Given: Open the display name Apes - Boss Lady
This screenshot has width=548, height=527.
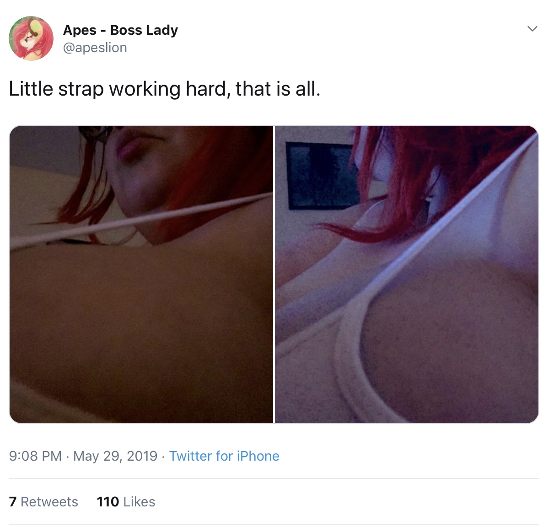Looking at the screenshot, I should 120,30.
